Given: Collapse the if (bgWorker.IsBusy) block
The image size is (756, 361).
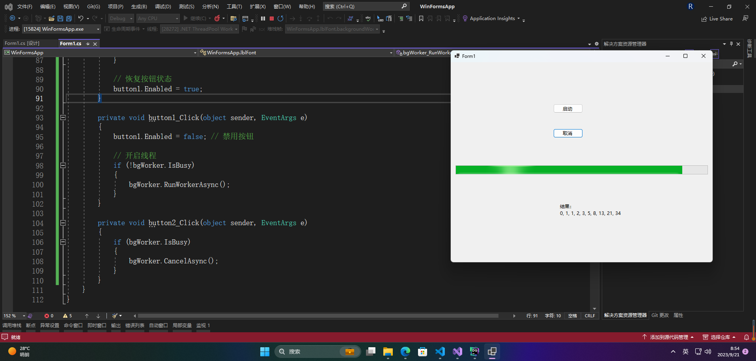Looking at the screenshot, I should 63,242.
